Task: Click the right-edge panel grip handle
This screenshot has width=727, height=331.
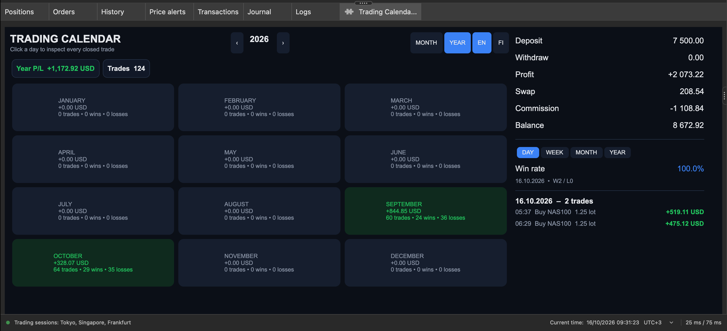Action: click(724, 96)
